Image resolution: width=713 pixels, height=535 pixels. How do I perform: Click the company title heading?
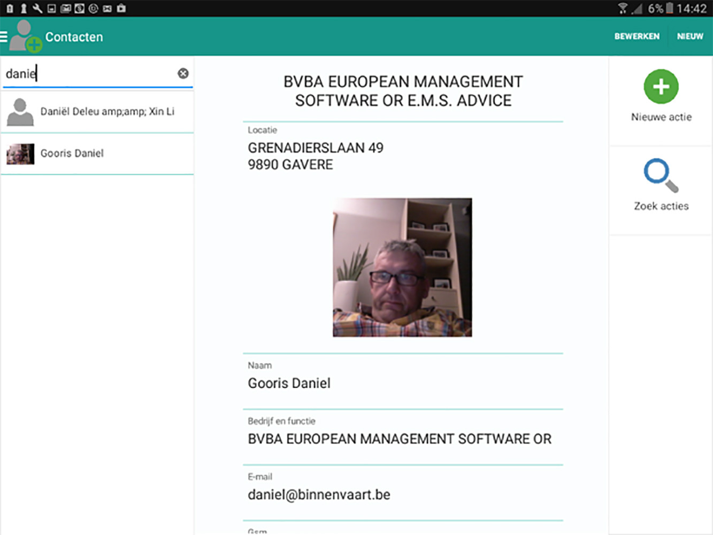[x=403, y=91]
